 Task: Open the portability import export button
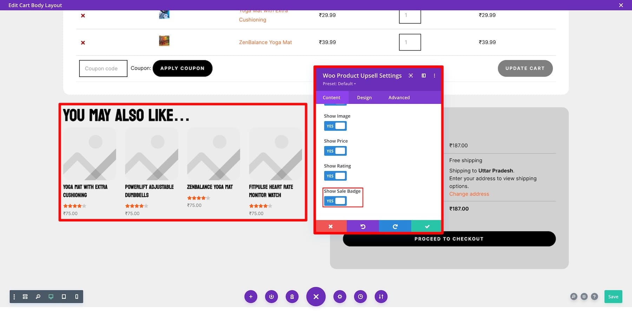tap(381, 297)
